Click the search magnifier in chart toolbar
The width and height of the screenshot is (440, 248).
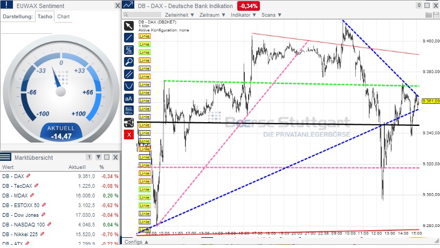126,15
